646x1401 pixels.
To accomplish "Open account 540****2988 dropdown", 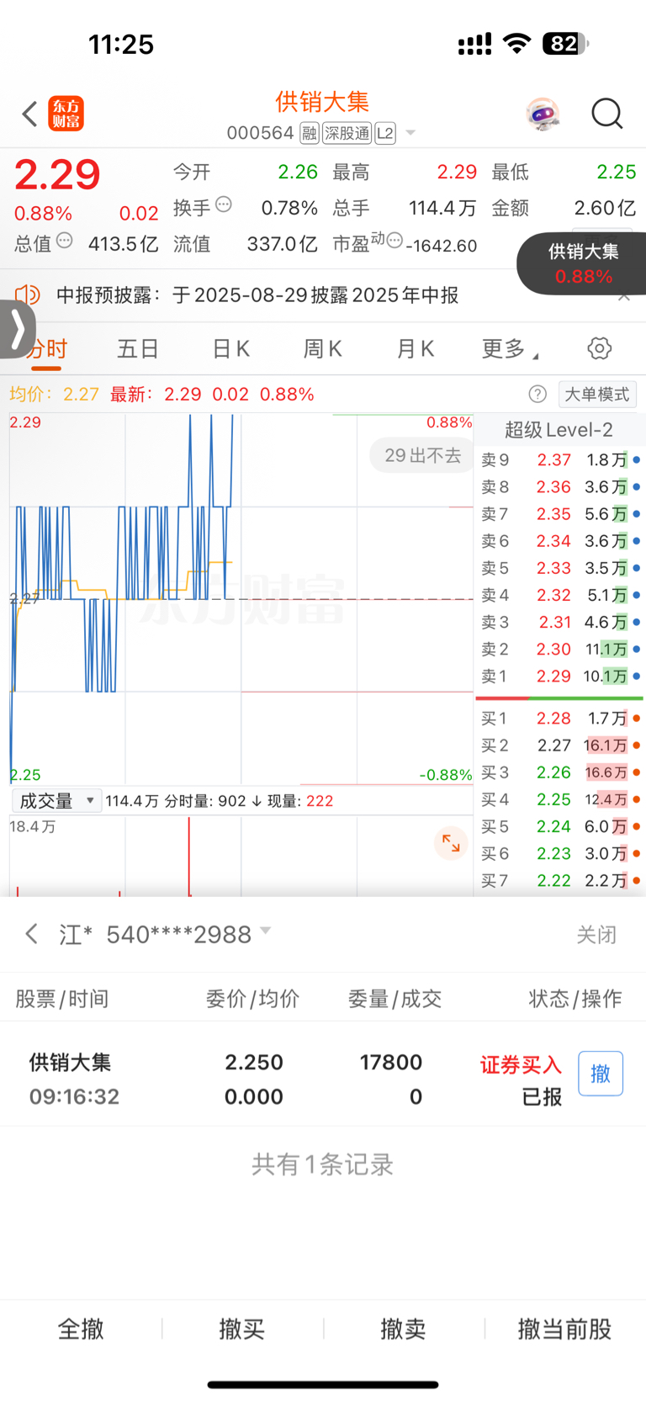I will coord(165,934).
